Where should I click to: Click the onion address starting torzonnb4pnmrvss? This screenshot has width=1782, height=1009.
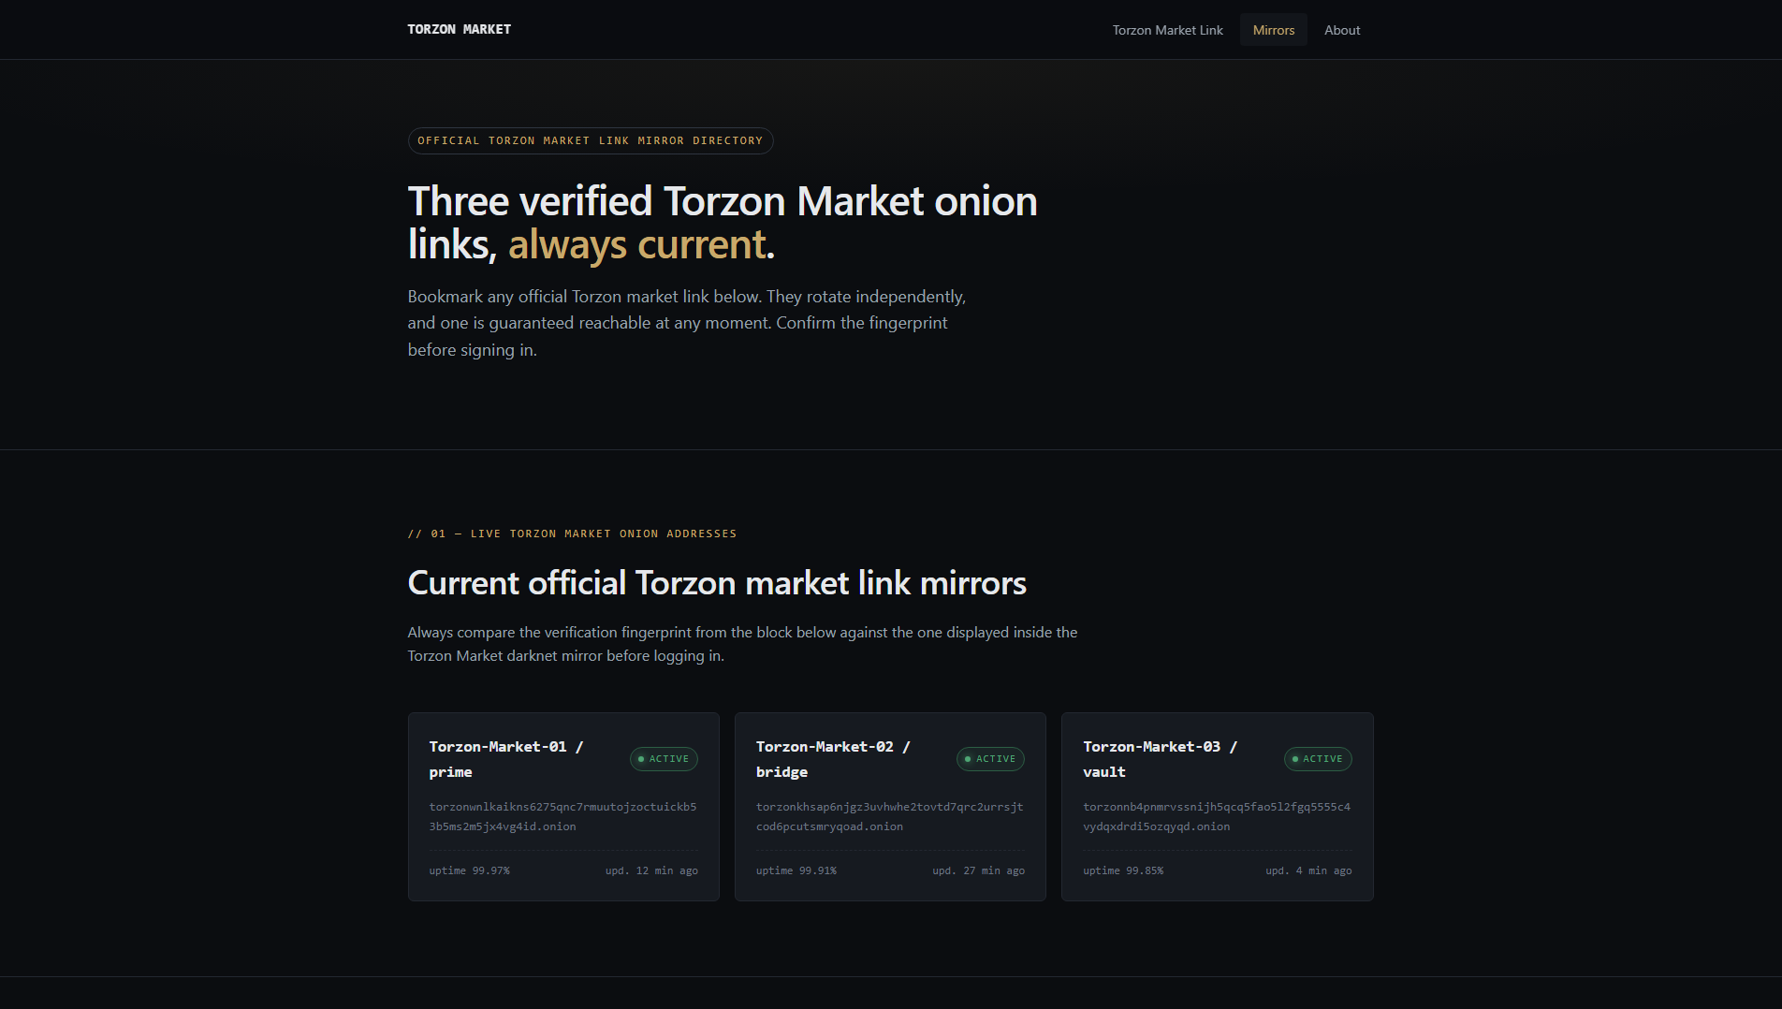coord(1217,816)
